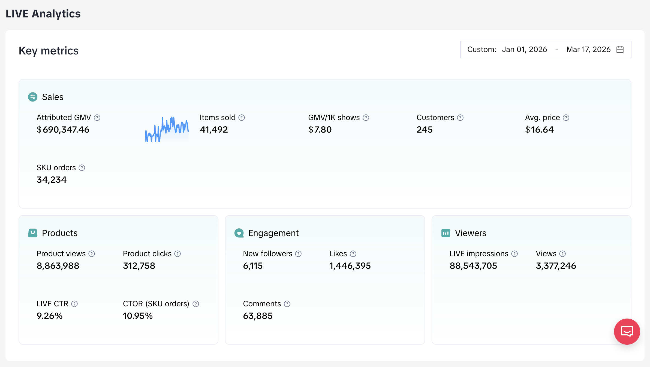650x367 pixels.
Task: Click the Attributed GMV sparkline chart
Action: 167,129
